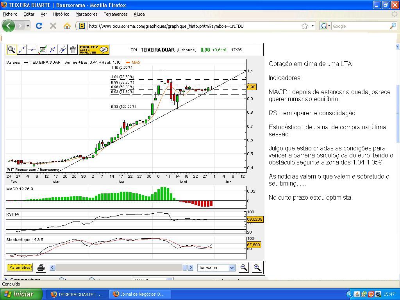Click the trash can delete drawings icon
This screenshot has width=400, height=300.
(73, 50)
